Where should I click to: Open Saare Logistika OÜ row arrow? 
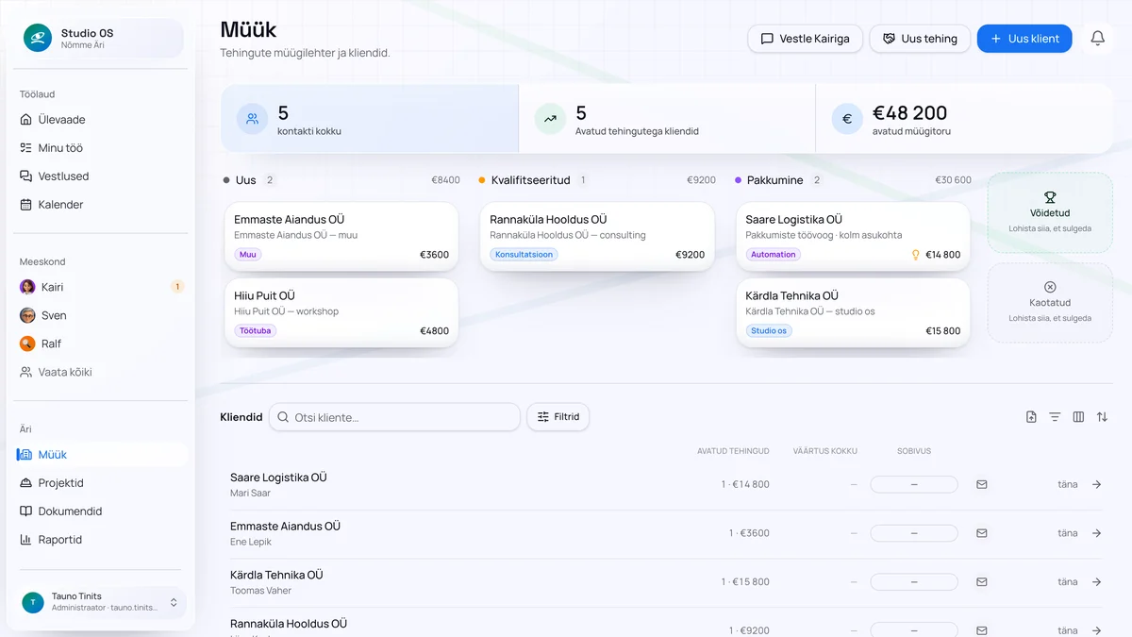[1096, 484]
